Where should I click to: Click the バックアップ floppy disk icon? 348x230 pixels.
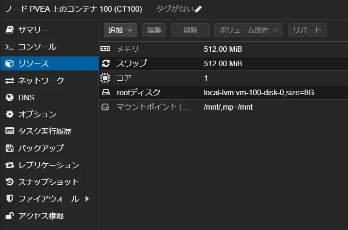9,148
